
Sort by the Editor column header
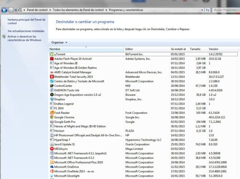[147, 49]
